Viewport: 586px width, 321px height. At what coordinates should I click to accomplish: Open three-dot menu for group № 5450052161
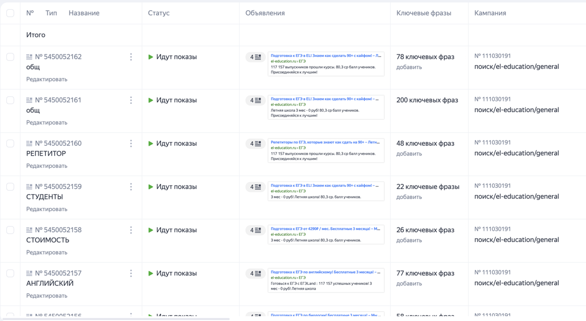131,100
